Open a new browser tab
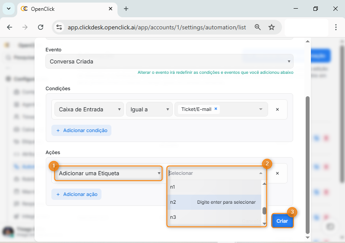The image size is (345, 243). pos(126,9)
